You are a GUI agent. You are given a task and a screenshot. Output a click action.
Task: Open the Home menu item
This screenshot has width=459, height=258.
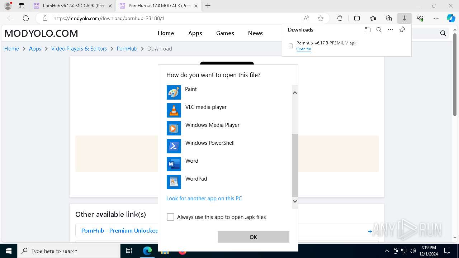coord(166,33)
